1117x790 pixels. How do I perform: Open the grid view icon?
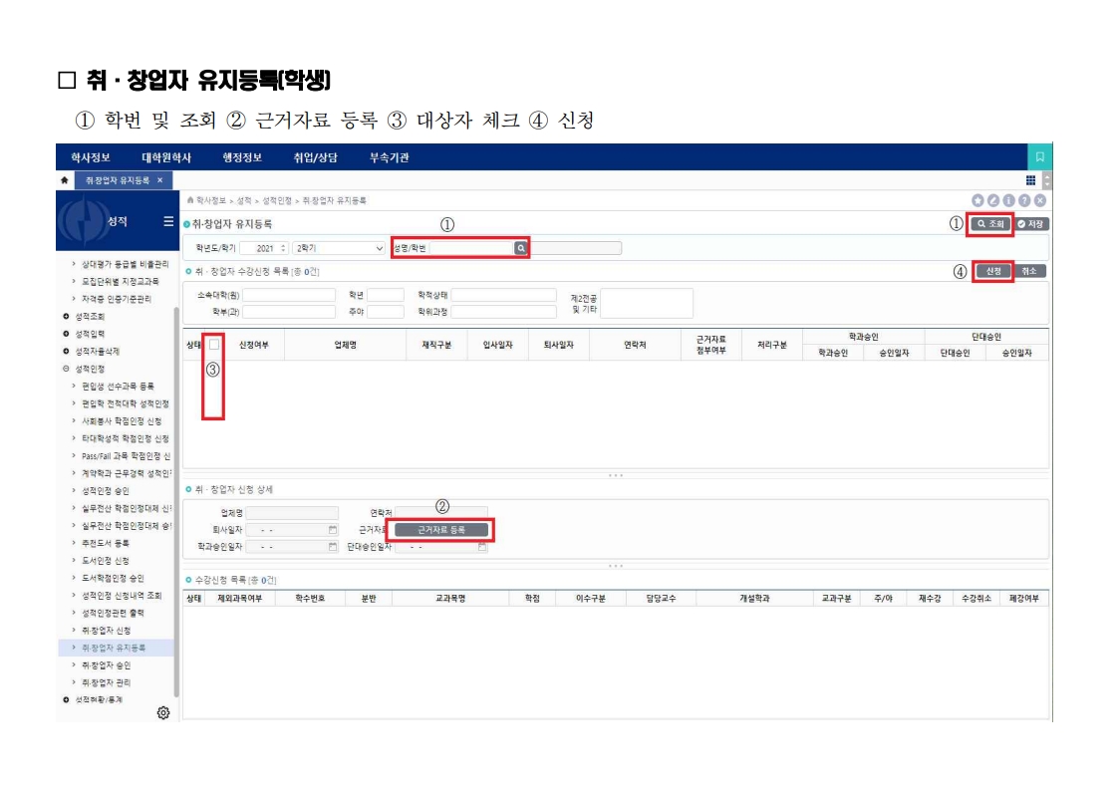(x=1030, y=180)
